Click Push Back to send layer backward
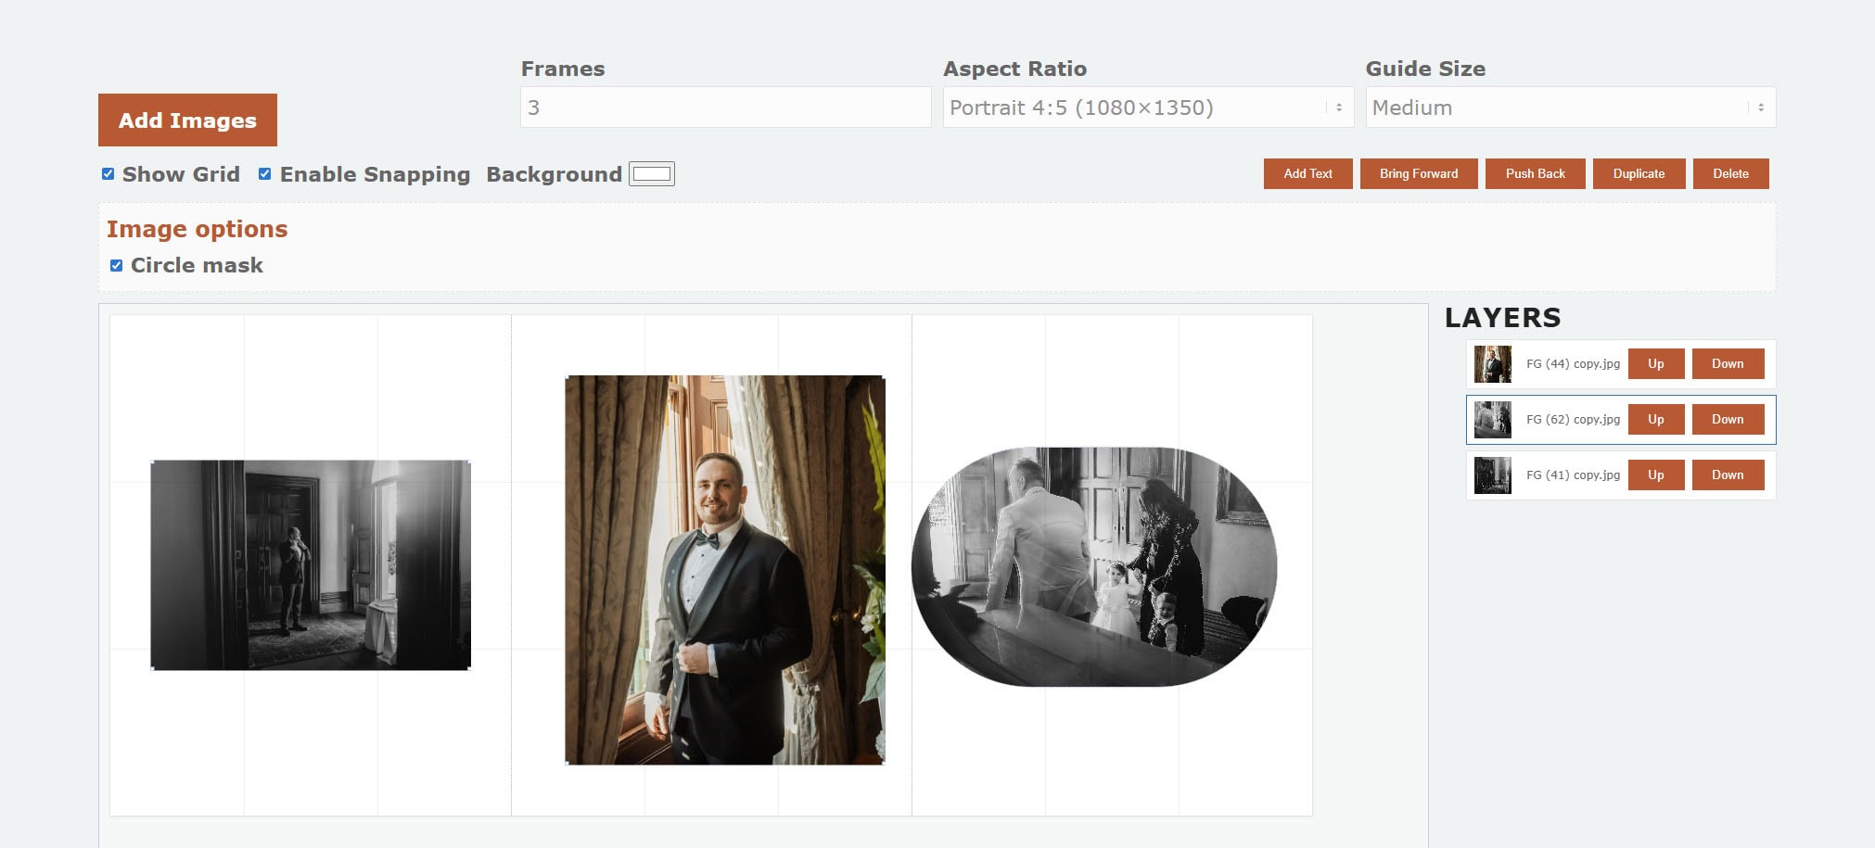Screen dimensions: 1875x848 (1535, 173)
